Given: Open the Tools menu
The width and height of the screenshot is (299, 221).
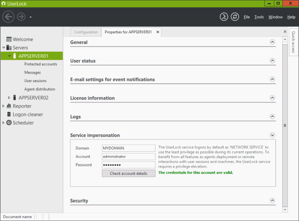Looking at the screenshot, I should coord(259,17).
